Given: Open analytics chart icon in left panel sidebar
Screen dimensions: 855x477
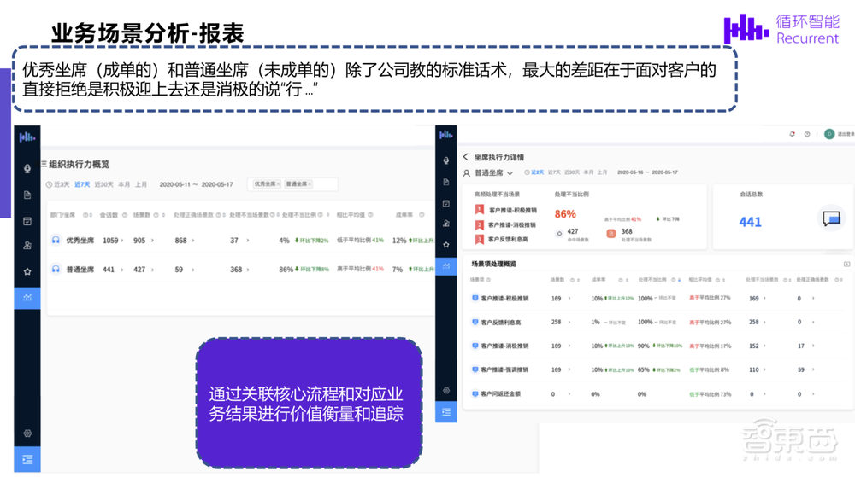Looking at the screenshot, I should pos(27,298).
